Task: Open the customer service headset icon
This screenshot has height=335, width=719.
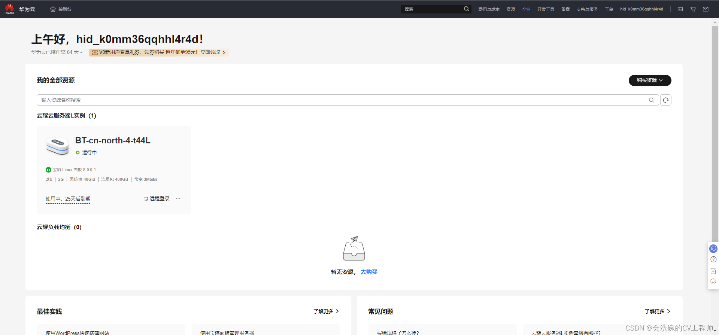Action: pos(713,249)
